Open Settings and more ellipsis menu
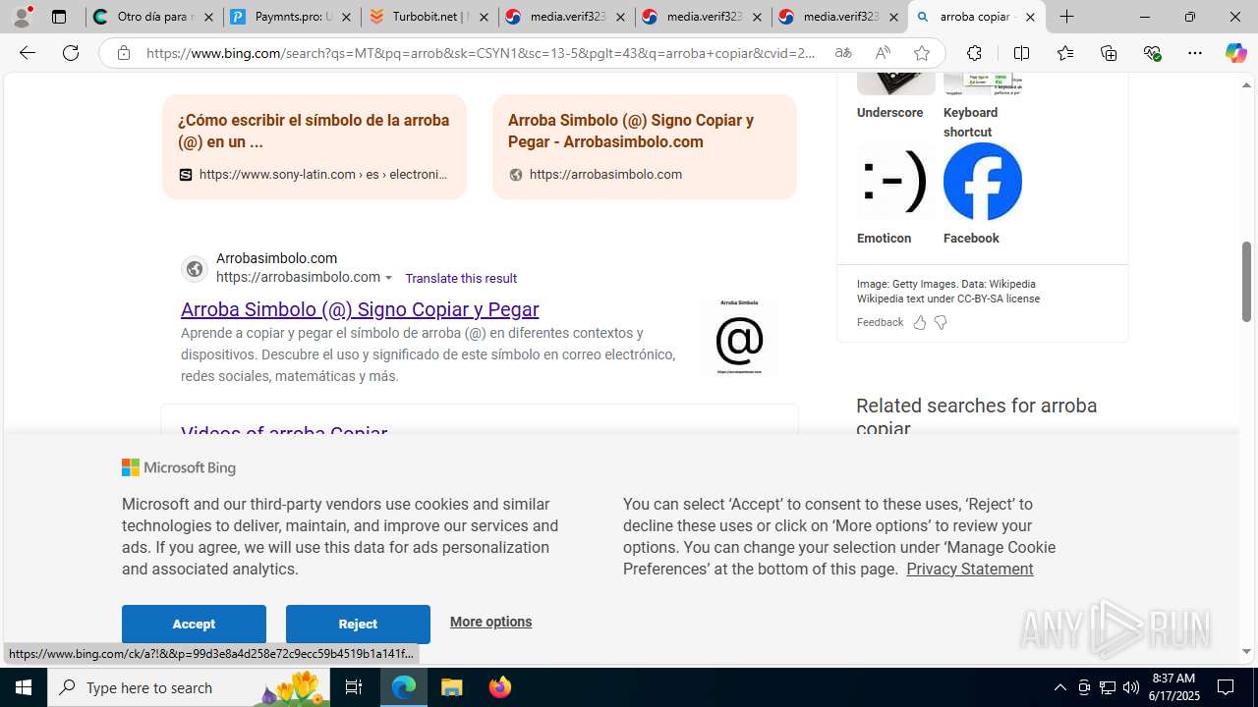Image resolution: width=1258 pixels, height=707 pixels. point(1195,53)
